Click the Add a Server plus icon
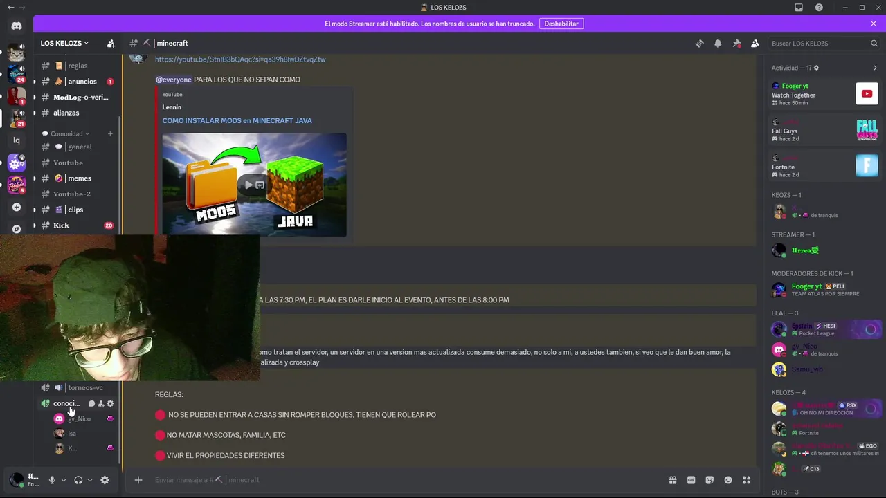The image size is (886, 498). [x=17, y=207]
